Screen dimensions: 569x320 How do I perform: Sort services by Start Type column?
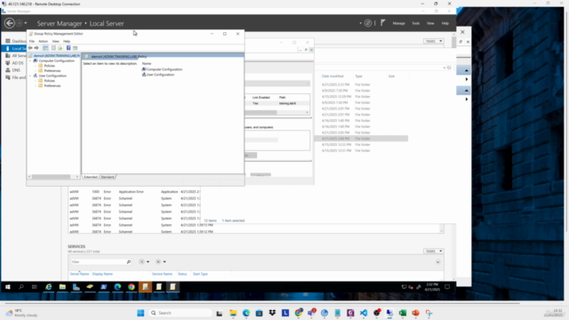(200, 274)
